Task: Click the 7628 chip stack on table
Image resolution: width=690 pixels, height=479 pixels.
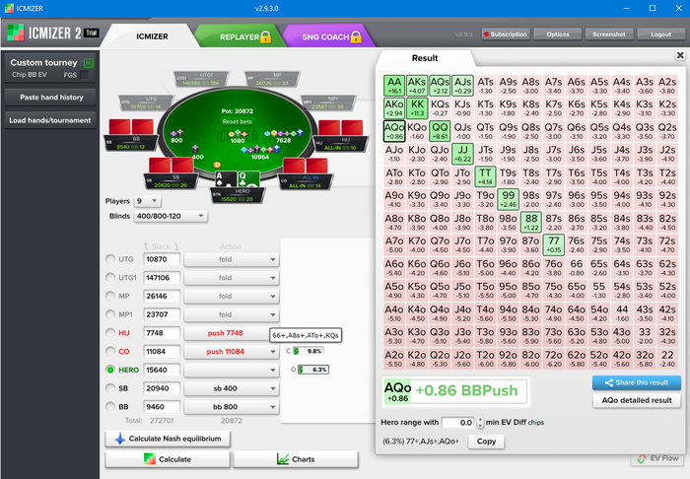Action: click(284, 134)
